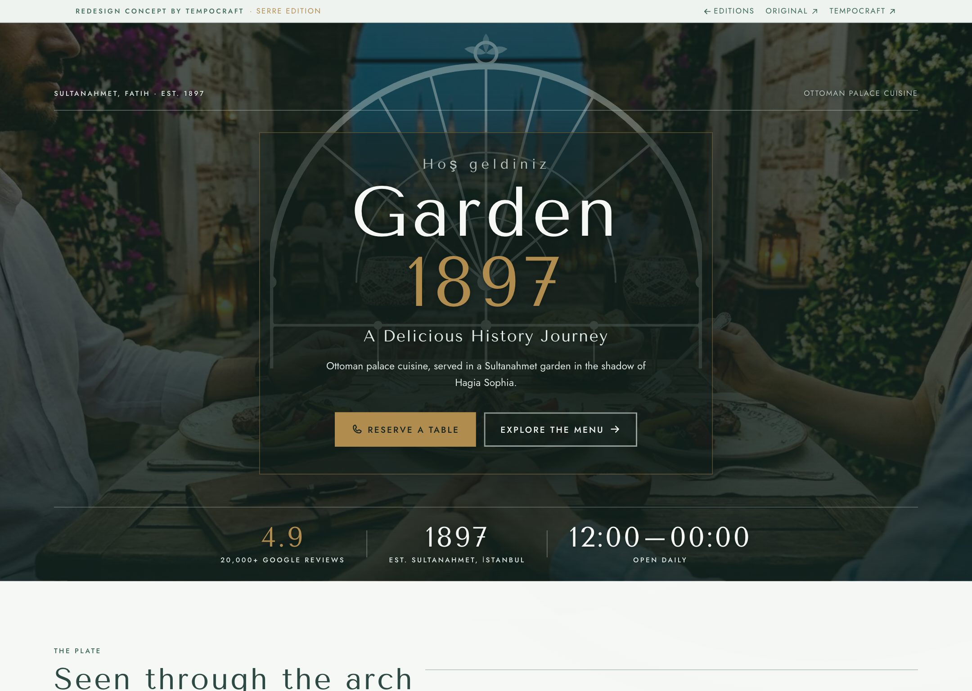Click the Explore the Menu button
The height and width of the screenshot is (691, 972).
point(560,429)
